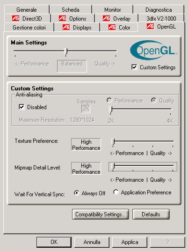Click the Texture Preference slider handle

[113, 142]
